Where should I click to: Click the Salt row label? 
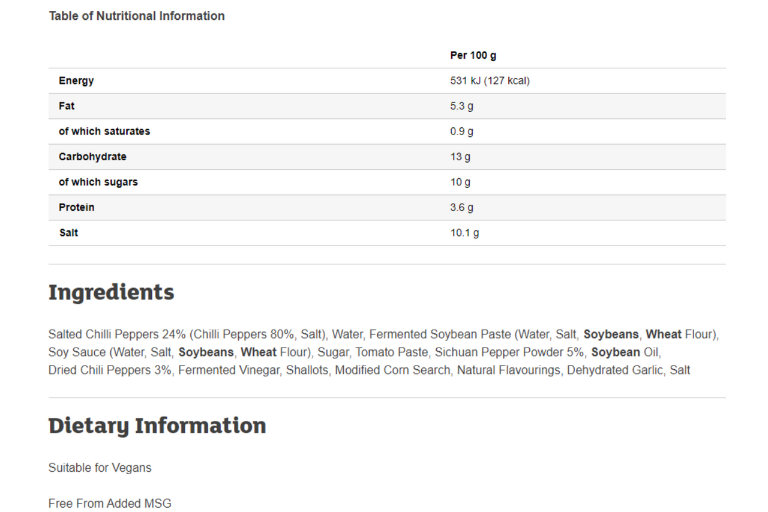tap(68, 232)
